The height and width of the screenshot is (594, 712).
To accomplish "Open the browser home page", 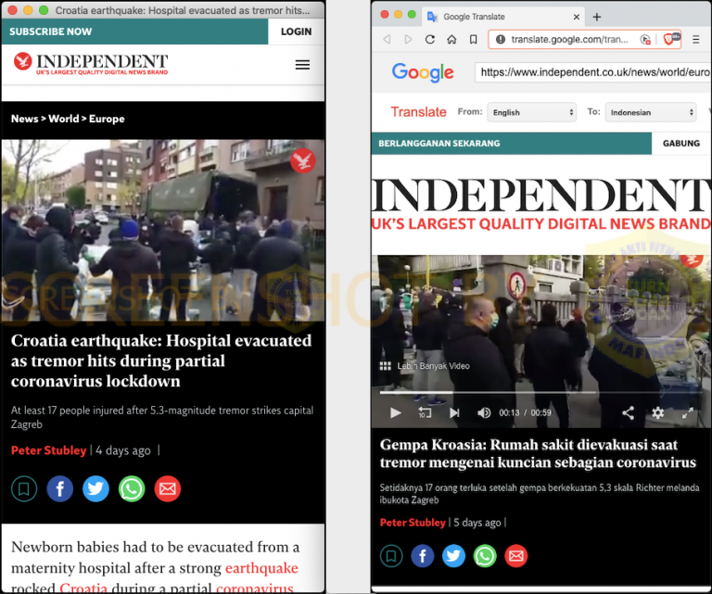I will [x=451, y=40].
